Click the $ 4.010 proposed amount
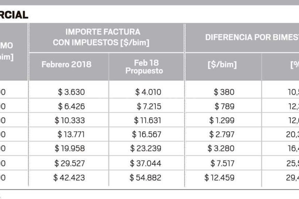This screenshot has width=299, height=199. (x=148, y=92)
